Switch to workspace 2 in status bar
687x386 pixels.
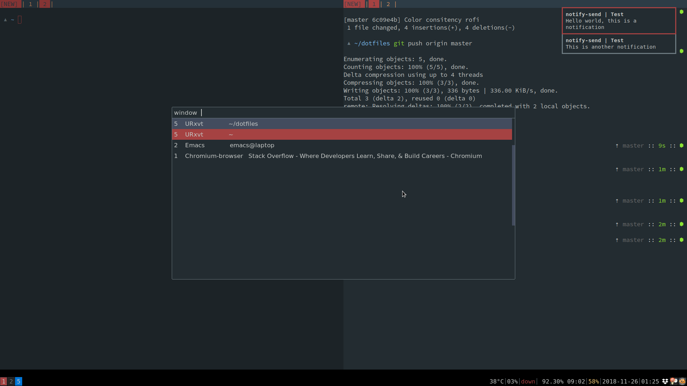11,381
